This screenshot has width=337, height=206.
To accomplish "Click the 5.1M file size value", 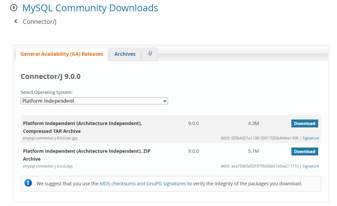I will (x=253, y=151).
